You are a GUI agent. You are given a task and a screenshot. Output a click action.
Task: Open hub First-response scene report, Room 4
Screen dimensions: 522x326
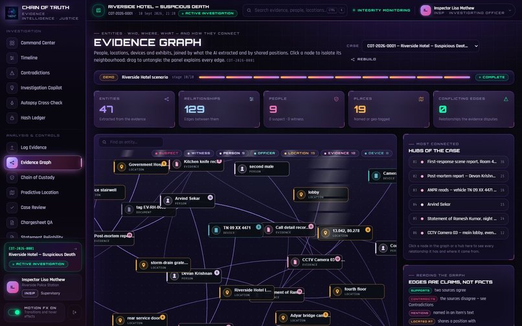[459, 162]
